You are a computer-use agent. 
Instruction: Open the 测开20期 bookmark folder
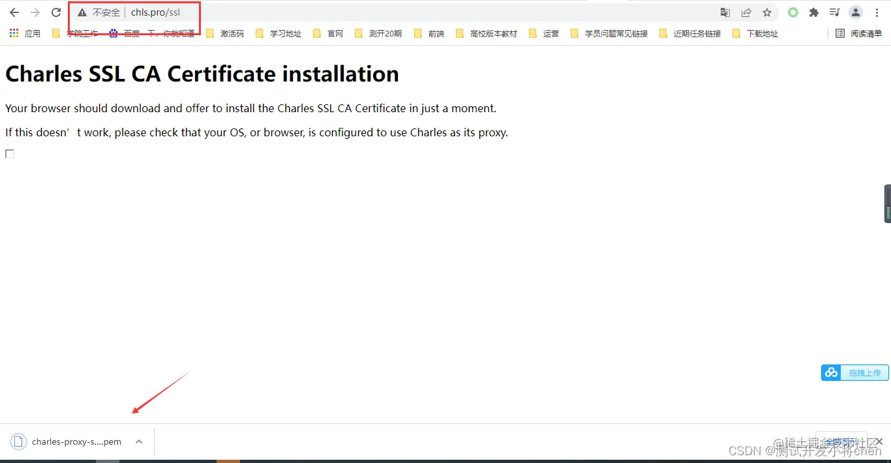point(378,33)
